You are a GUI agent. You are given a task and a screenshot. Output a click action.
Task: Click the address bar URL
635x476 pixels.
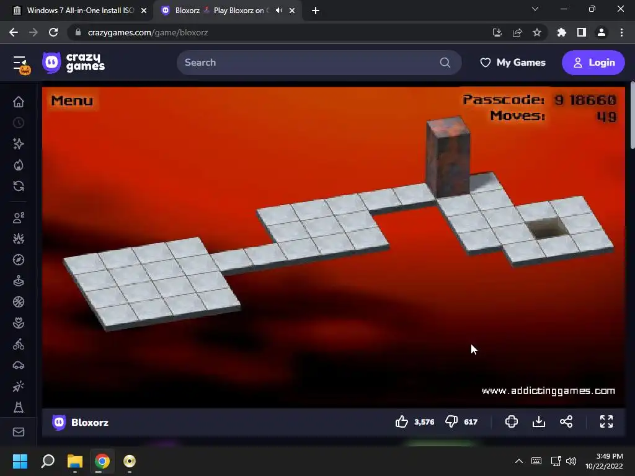point(148,32)
